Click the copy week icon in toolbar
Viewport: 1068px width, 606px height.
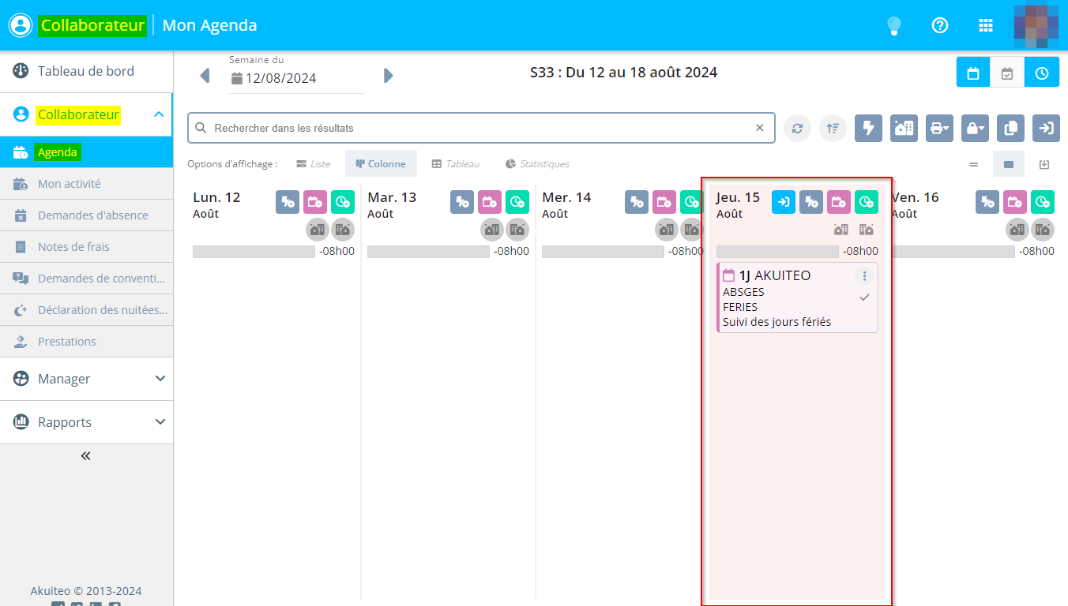coord(1010,128)
